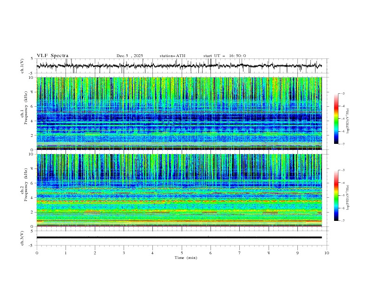The height and width of the screenshot is (284, 368).
Task: Click the start UT 16:50:0 label
Action: pyautogui.click(x=224, y=56)
